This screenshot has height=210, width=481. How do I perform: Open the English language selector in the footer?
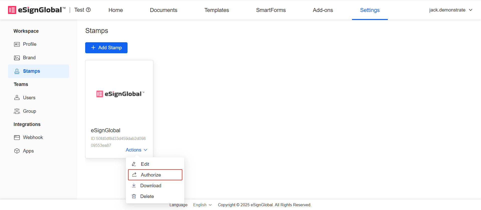pos(202,205)
